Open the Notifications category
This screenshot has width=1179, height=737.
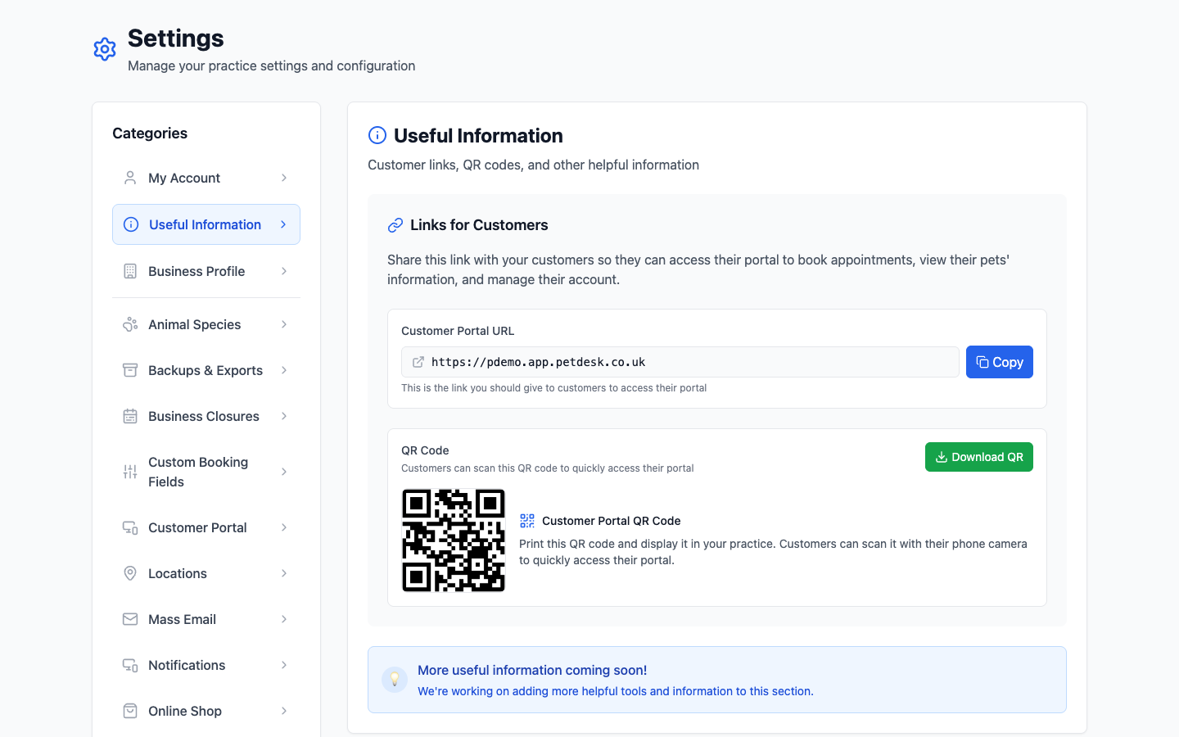206,665
